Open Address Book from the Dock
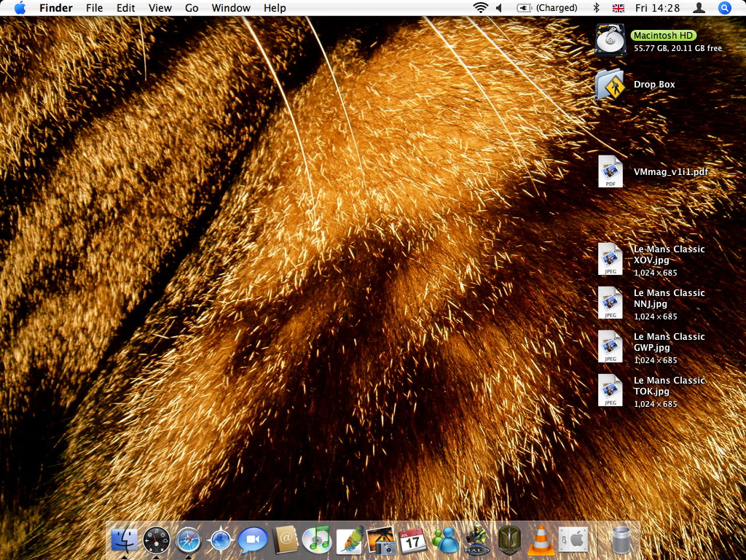Image resolution: width=746 pixels, height=560 pixels. pos(285,540)
